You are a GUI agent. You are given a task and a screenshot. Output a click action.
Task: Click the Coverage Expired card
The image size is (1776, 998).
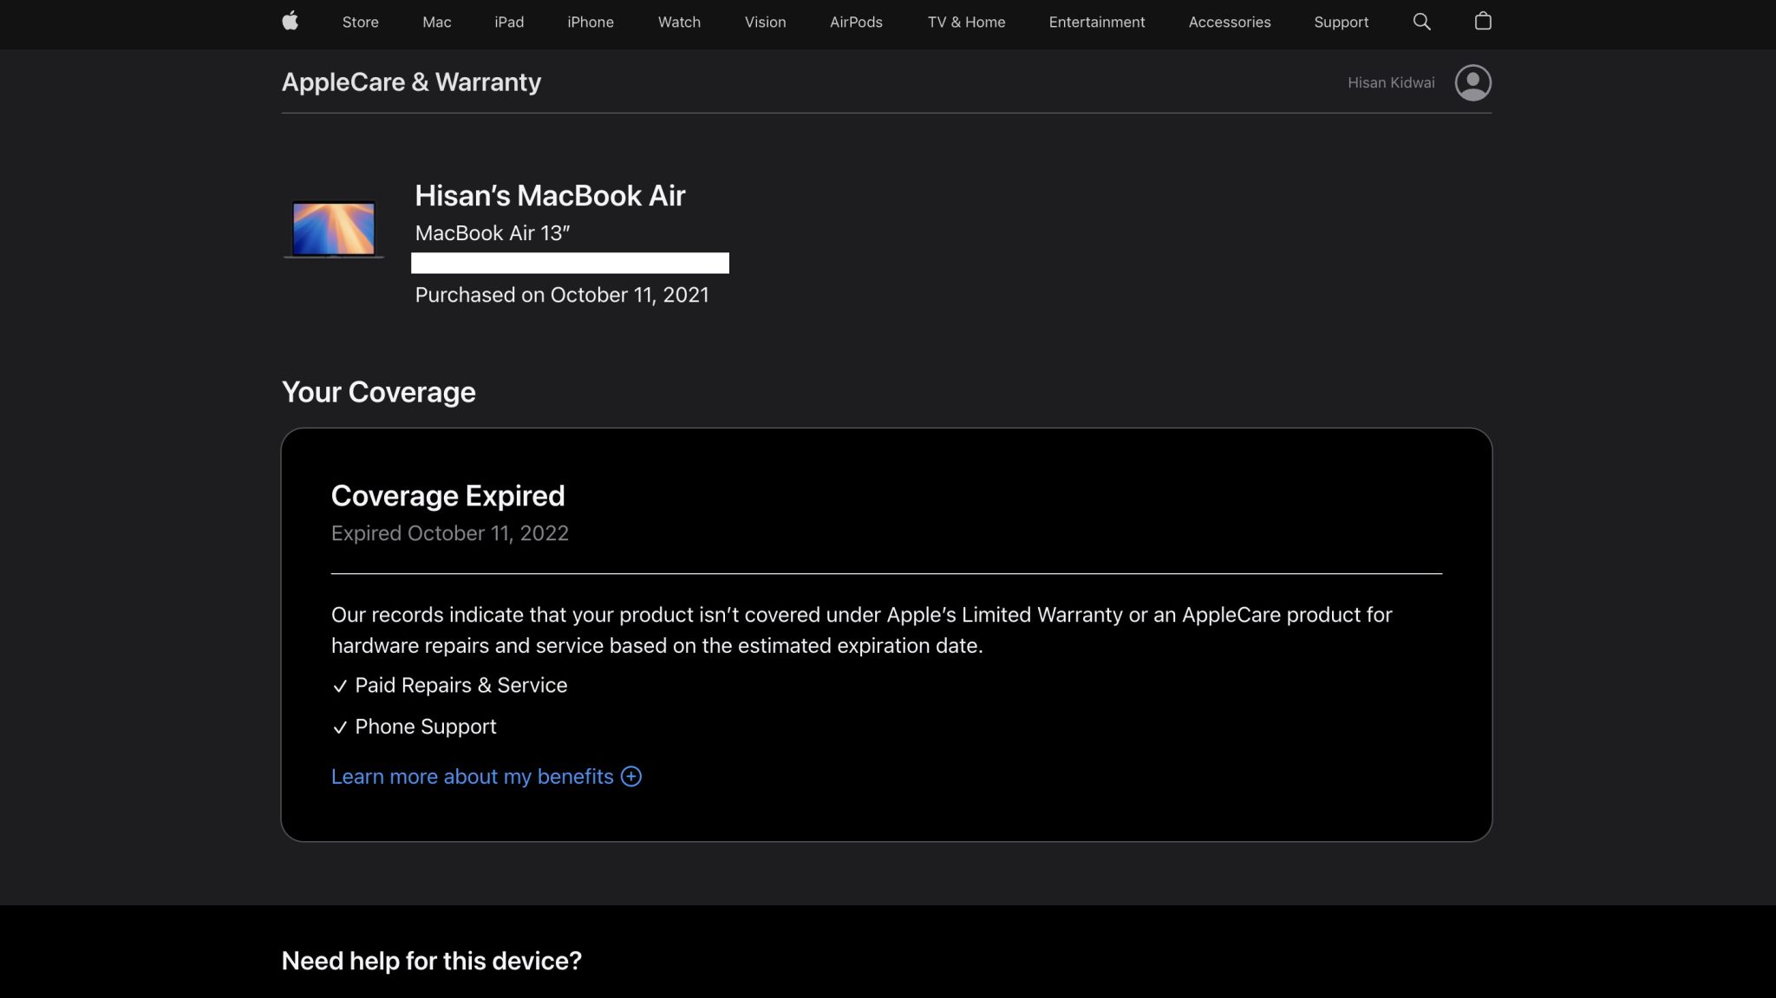(x=886, y=633)
